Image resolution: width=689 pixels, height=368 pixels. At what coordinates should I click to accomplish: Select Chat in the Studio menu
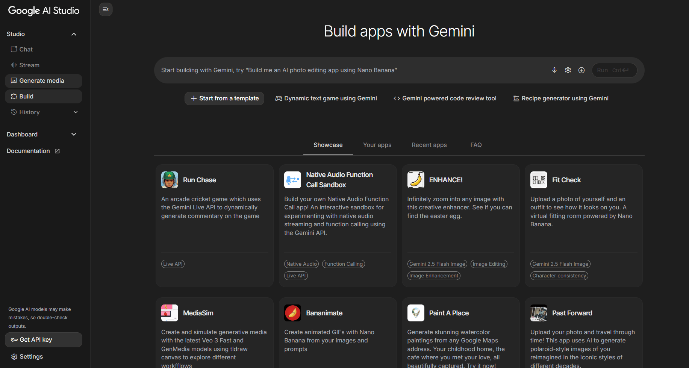point(44,49)
